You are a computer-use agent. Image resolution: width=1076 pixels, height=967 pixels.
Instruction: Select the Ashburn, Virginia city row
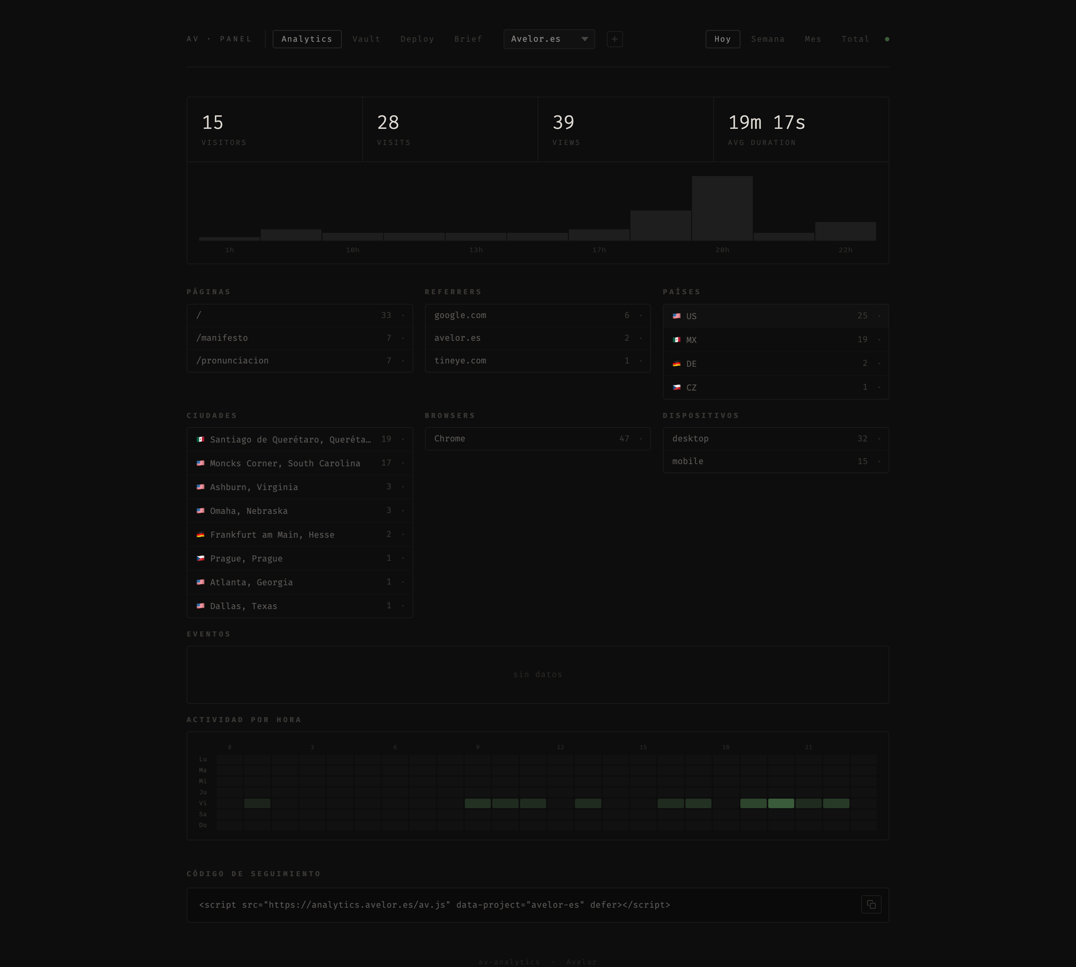(x=300, y=487)
